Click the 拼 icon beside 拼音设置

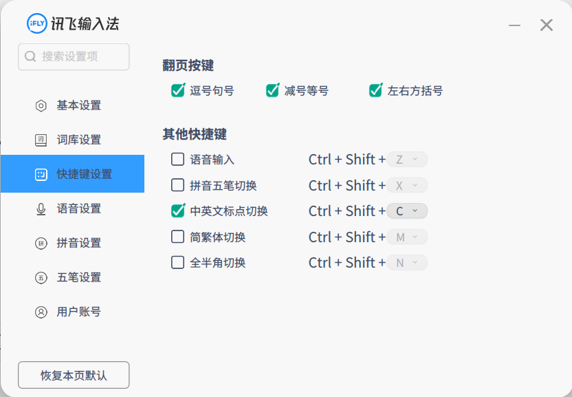[x=41, y=244]
